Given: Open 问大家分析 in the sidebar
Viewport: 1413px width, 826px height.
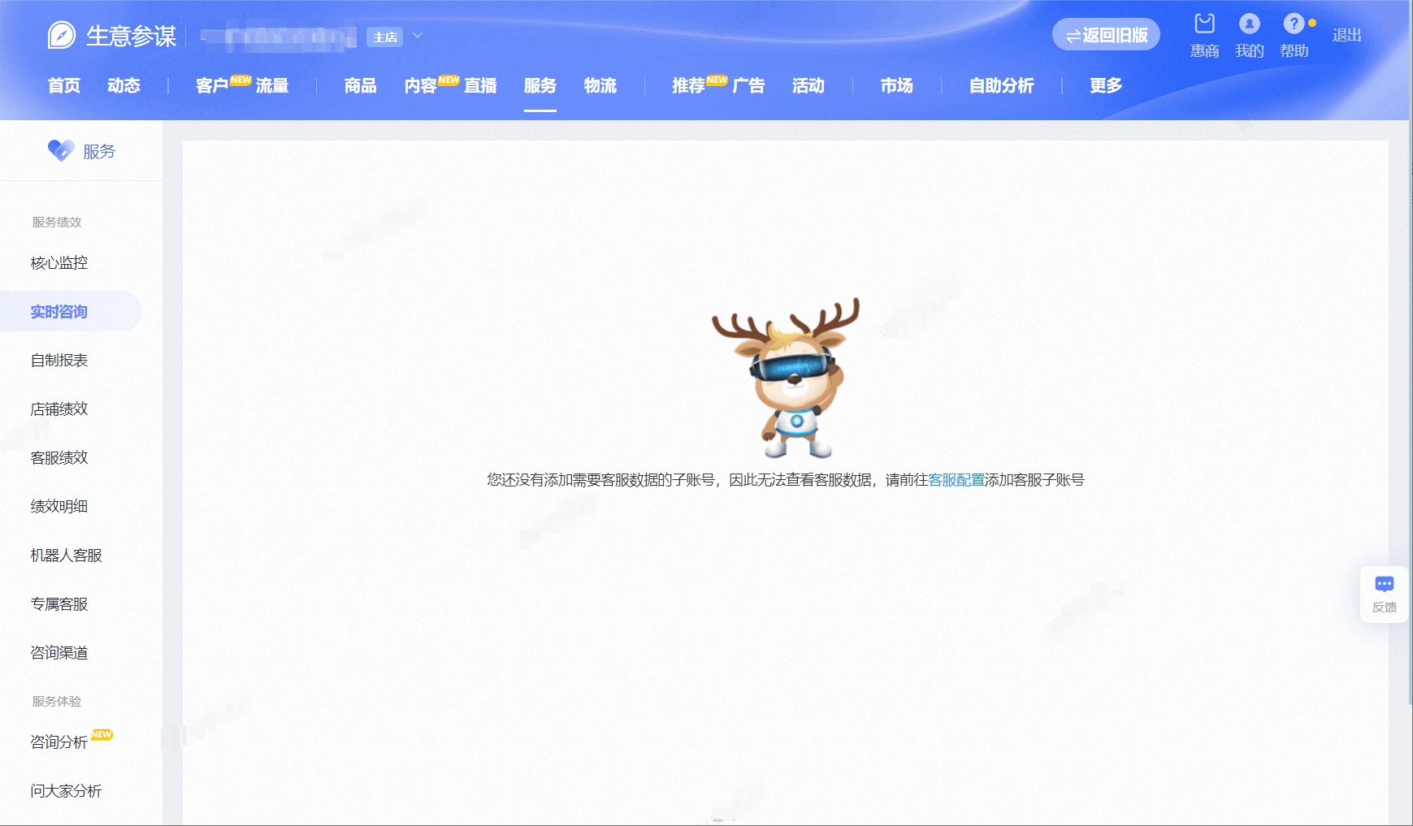Looking at the screenshot, I should point(67,790).
